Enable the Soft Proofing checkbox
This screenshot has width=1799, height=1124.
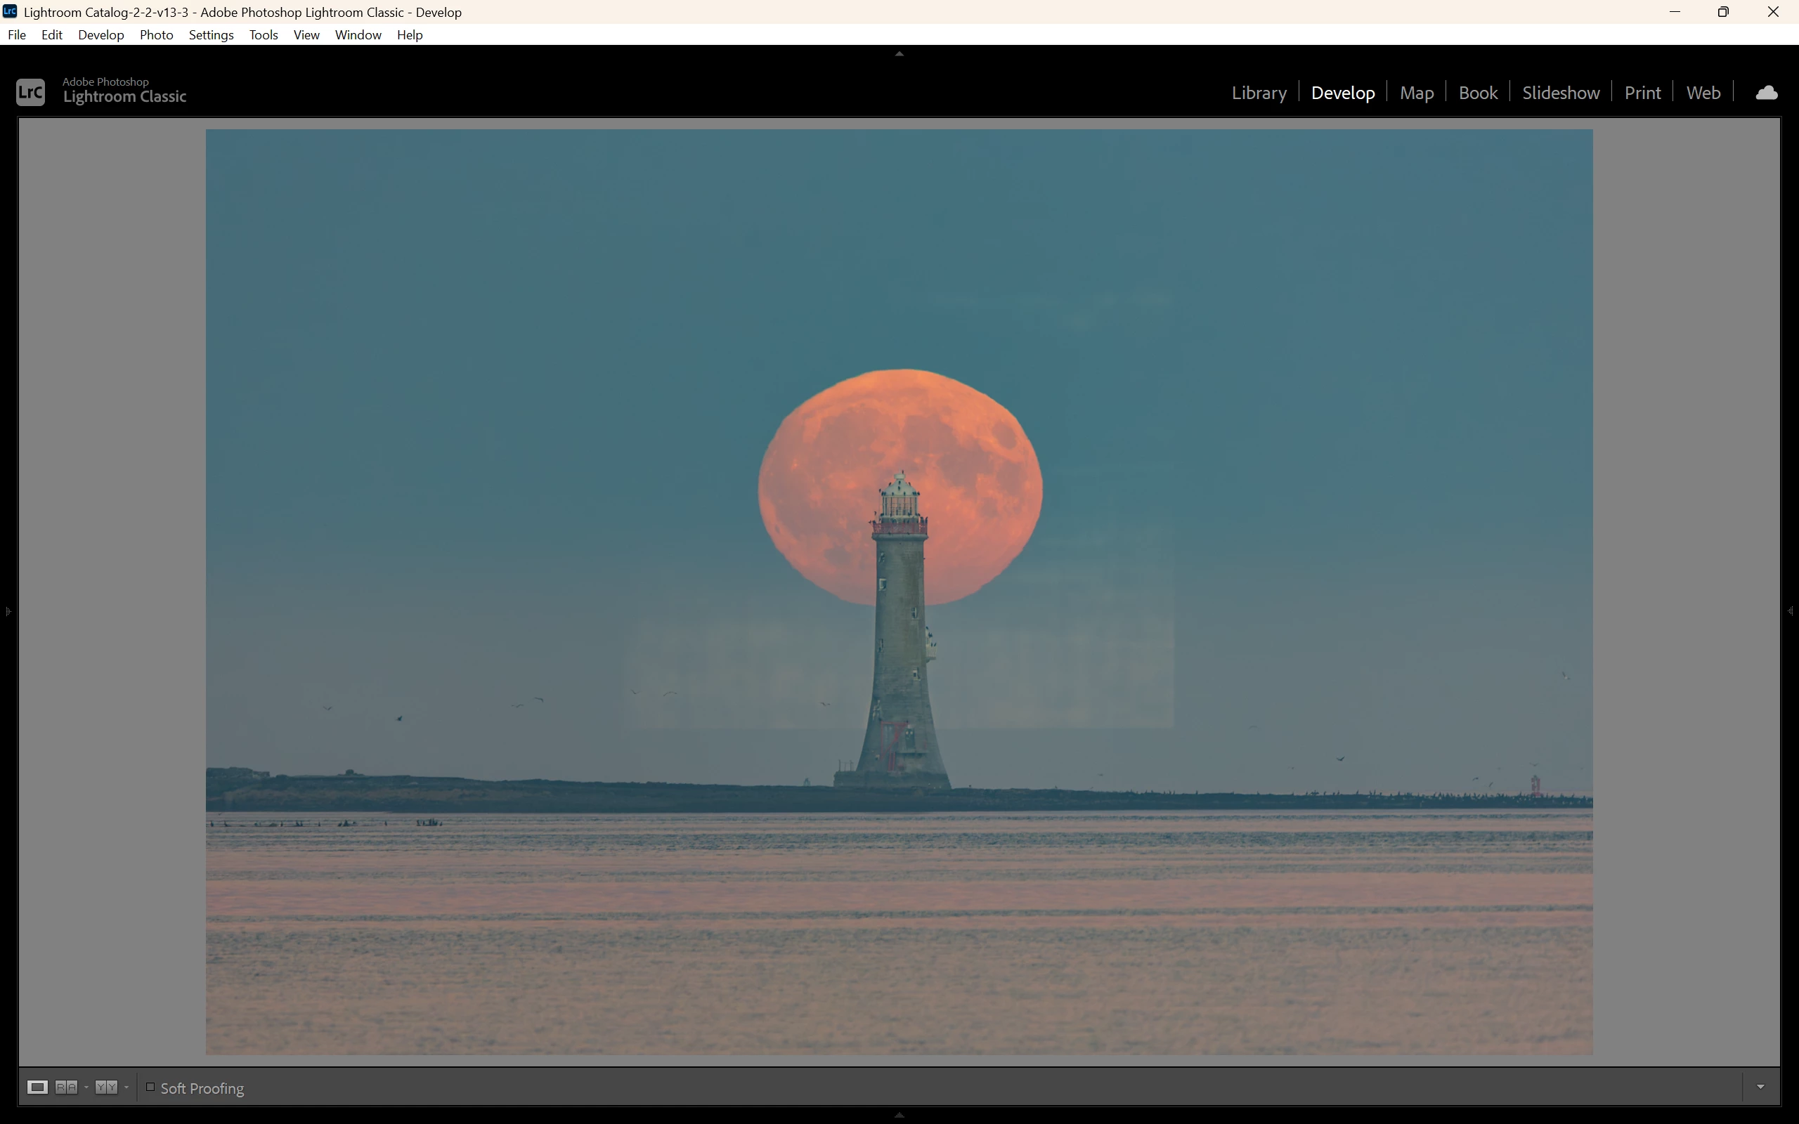pyautogui.click(x=150, y=1087)
